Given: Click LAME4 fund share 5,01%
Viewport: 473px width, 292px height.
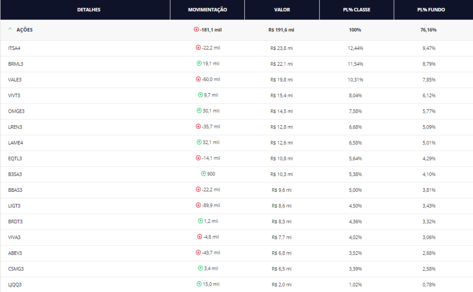Looking at the screenshot, I should coord(429,143).
